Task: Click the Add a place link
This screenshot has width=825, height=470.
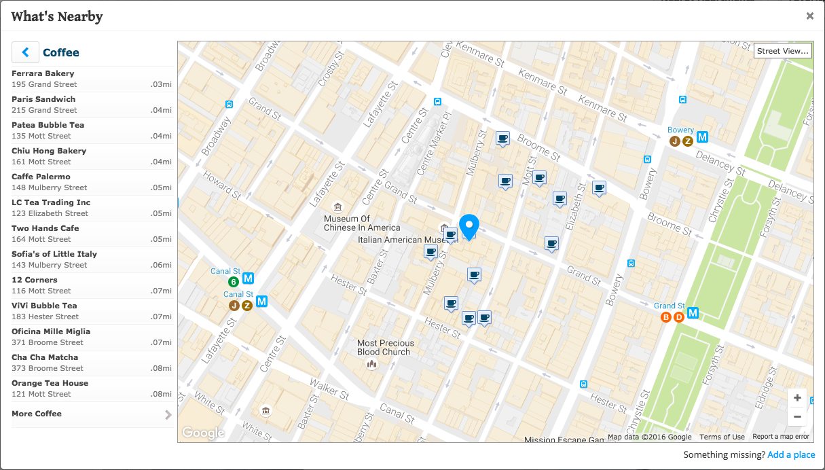Action: [x=791, y=455]
